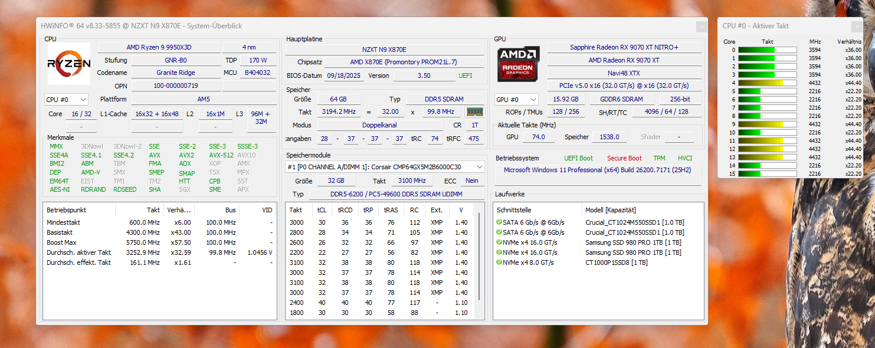Click the HVCI label

685,158
